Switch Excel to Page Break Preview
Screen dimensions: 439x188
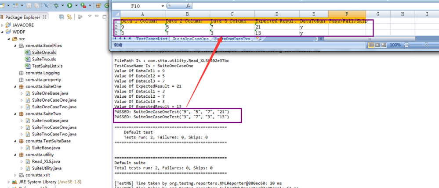(x=384, y=45)
